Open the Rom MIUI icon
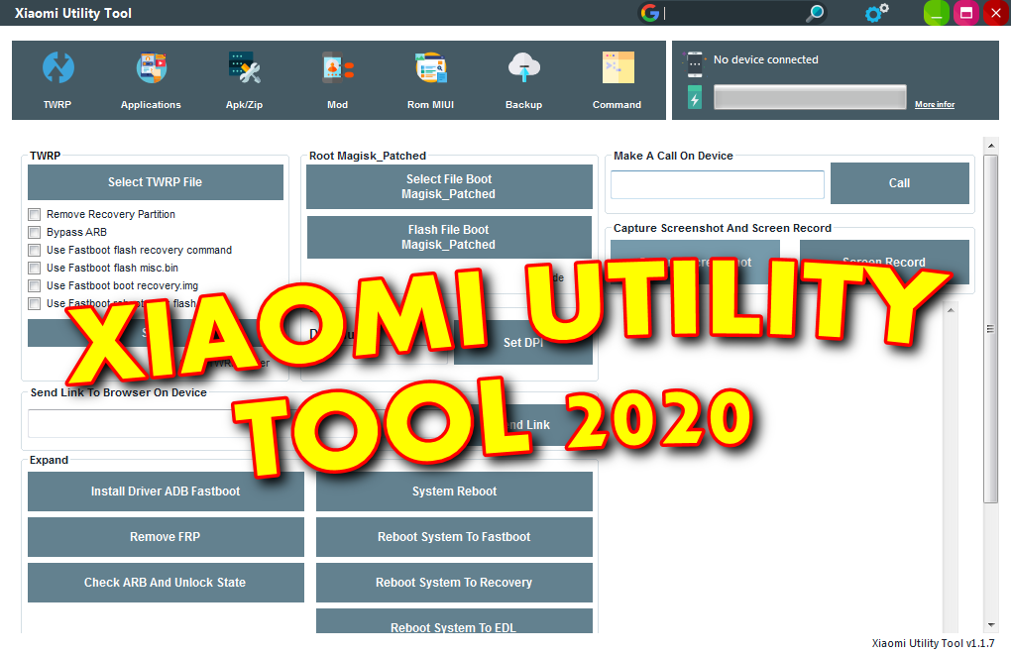This screenshot has width=1011, height=655. tap(431, 67)
